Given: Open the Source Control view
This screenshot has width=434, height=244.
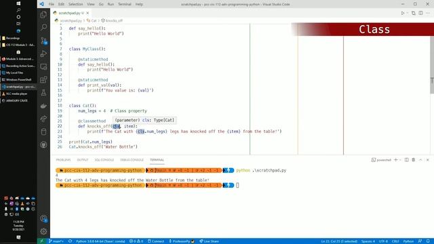Looking at the screenshot, I should point(43,41).
